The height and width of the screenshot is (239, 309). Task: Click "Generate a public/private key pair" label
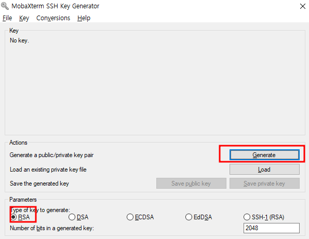51,155
